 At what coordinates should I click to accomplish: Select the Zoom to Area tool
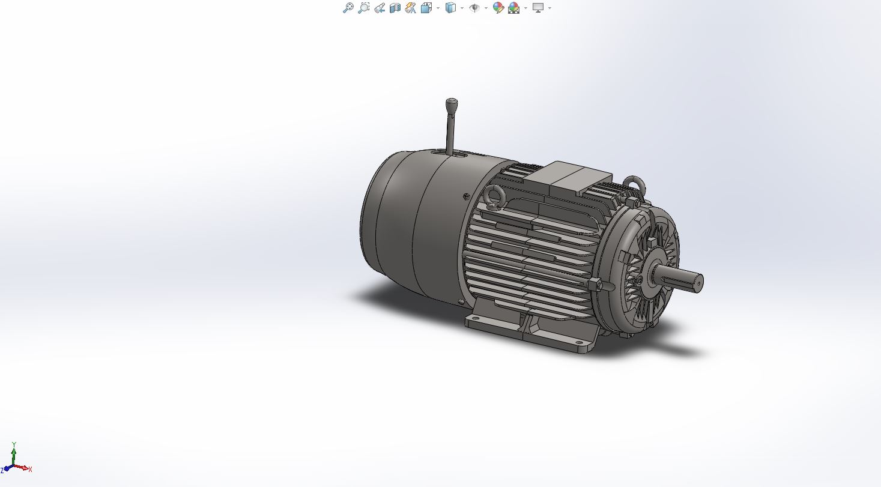point(363,8)
